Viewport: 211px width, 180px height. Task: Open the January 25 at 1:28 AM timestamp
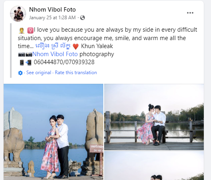52,18
